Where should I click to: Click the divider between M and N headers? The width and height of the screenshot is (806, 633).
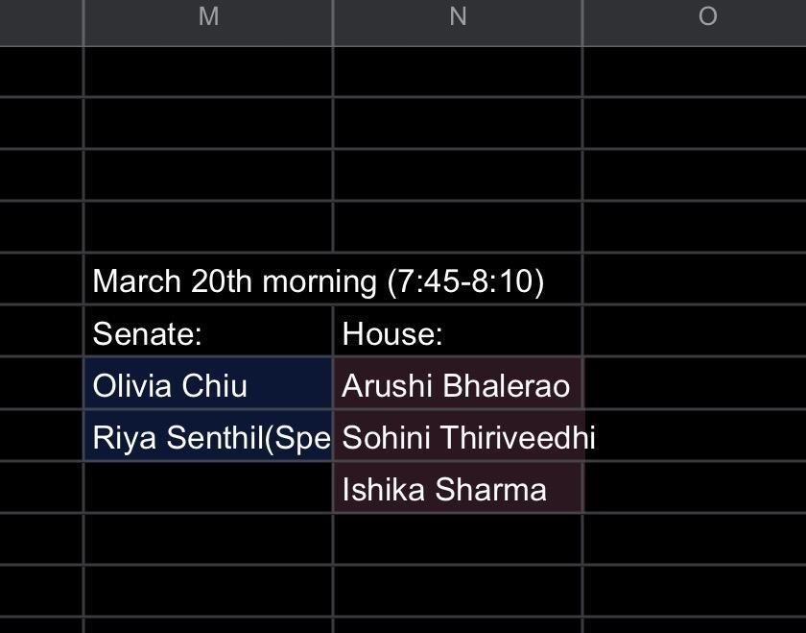coord(333,16)
